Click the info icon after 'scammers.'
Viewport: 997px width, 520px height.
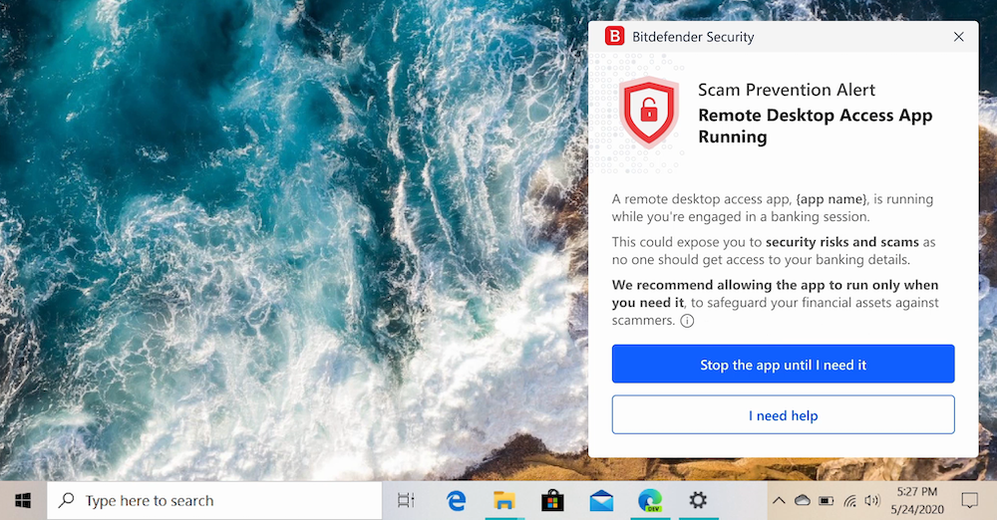[687, 321]
